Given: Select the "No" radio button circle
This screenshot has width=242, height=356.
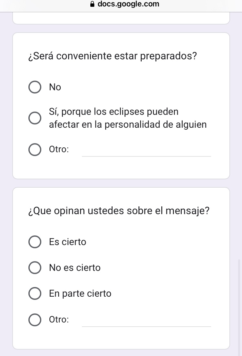Looking at the screenshot, I should 35,87.
